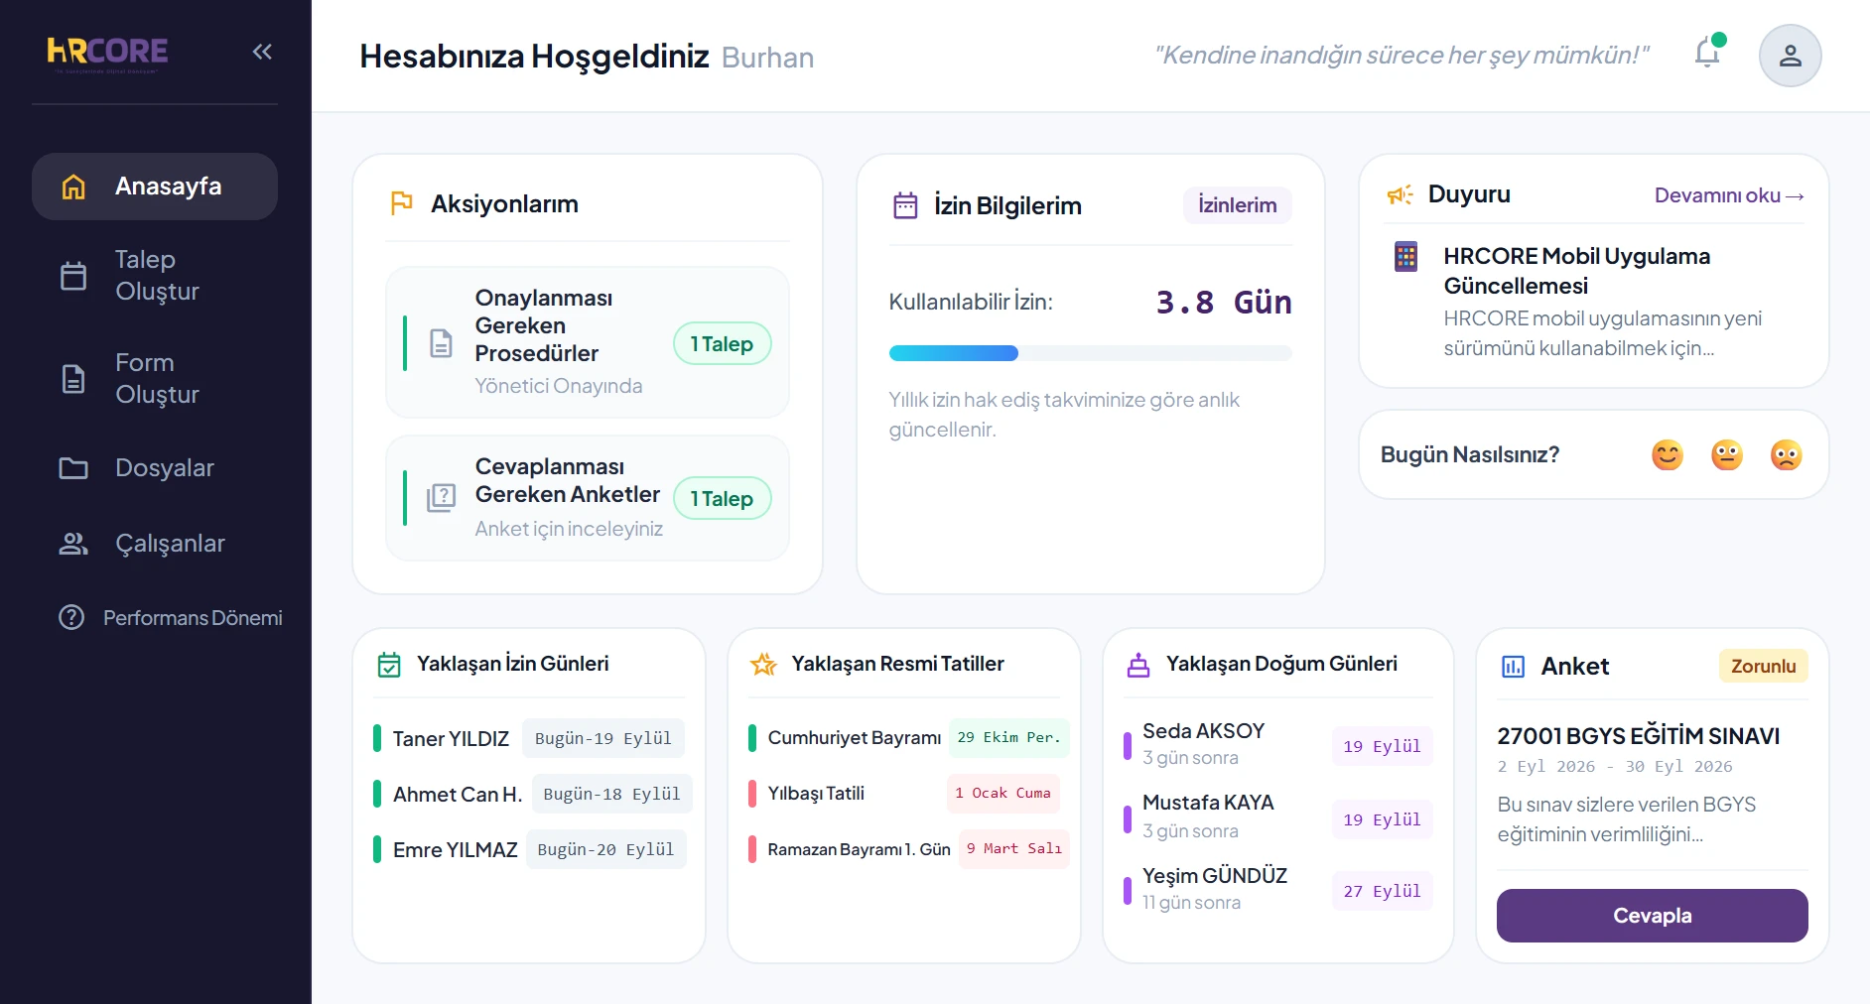Click Yaklaşan İzin Günleri calendar-check icon
The width and height of the screenshot is (1870, 1004).
pos(389,665)
